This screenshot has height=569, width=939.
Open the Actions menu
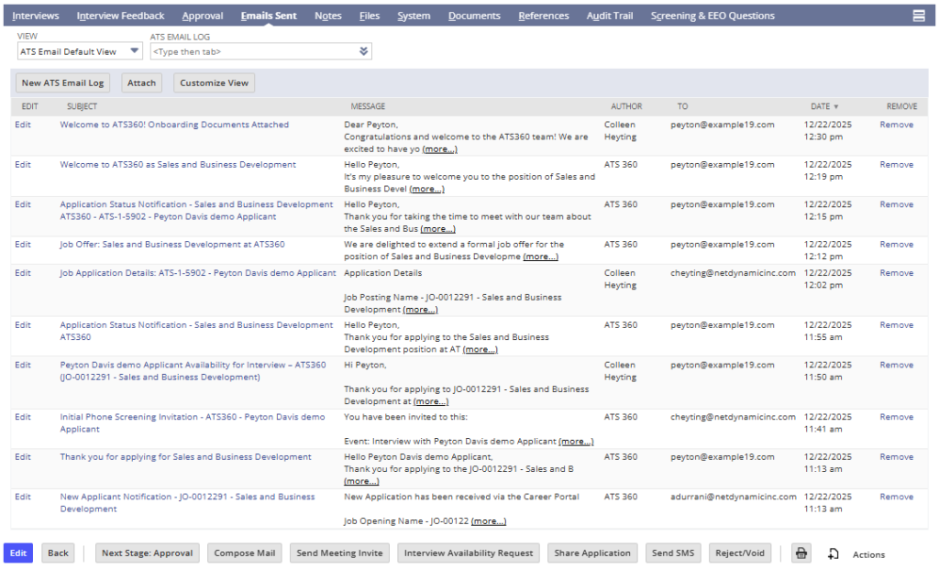pos(868,554)
